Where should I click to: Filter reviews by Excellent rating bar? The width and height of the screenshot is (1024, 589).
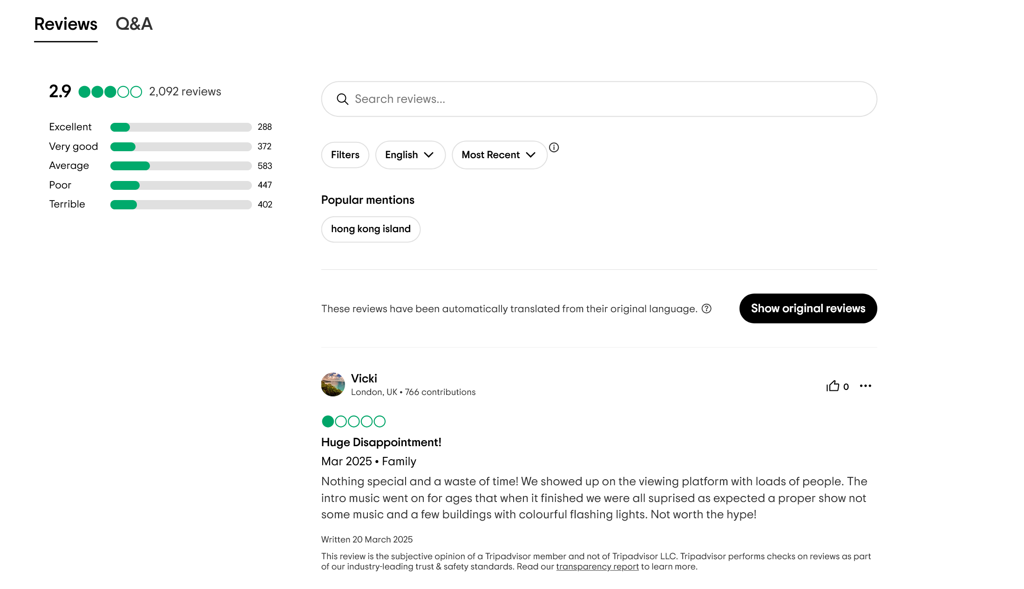click(161, 127)
